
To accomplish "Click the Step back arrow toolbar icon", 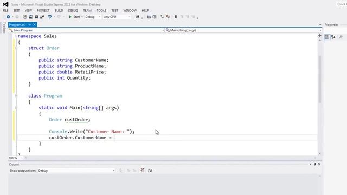I will 163,17.
